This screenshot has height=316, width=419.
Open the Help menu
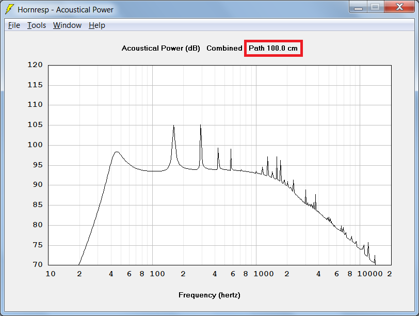click(x=96, y=25)
